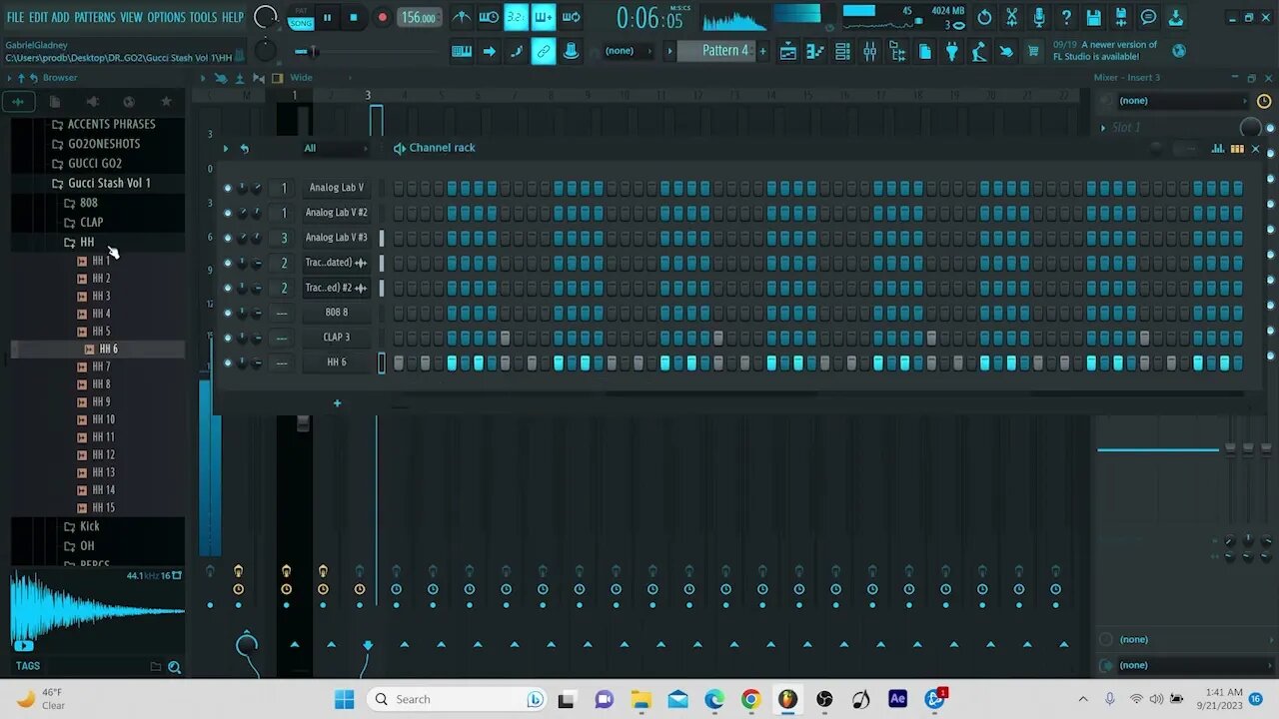Add new channel with plus button

tap(337, 403)
